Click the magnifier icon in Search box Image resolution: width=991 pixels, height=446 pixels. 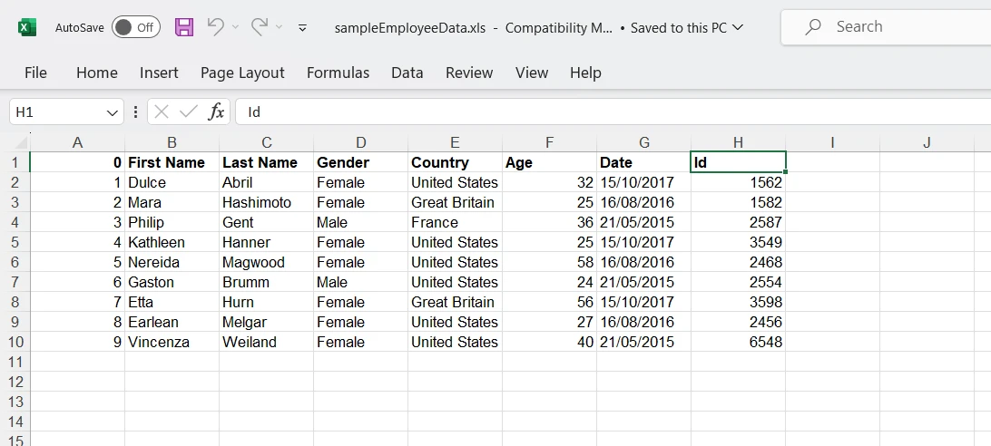coord(814,27)
